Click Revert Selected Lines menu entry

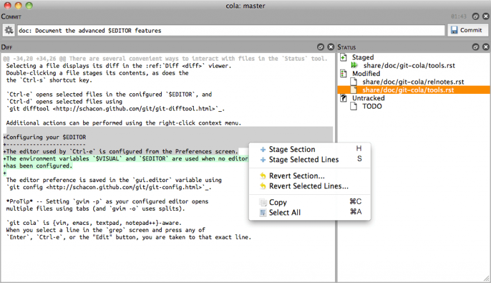(x=308, y=186)
